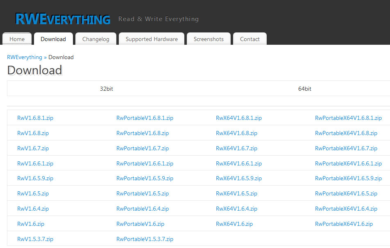Click the RwV1.6.8.zip link
Screen dimensions: 390x248
click(33, 133)
